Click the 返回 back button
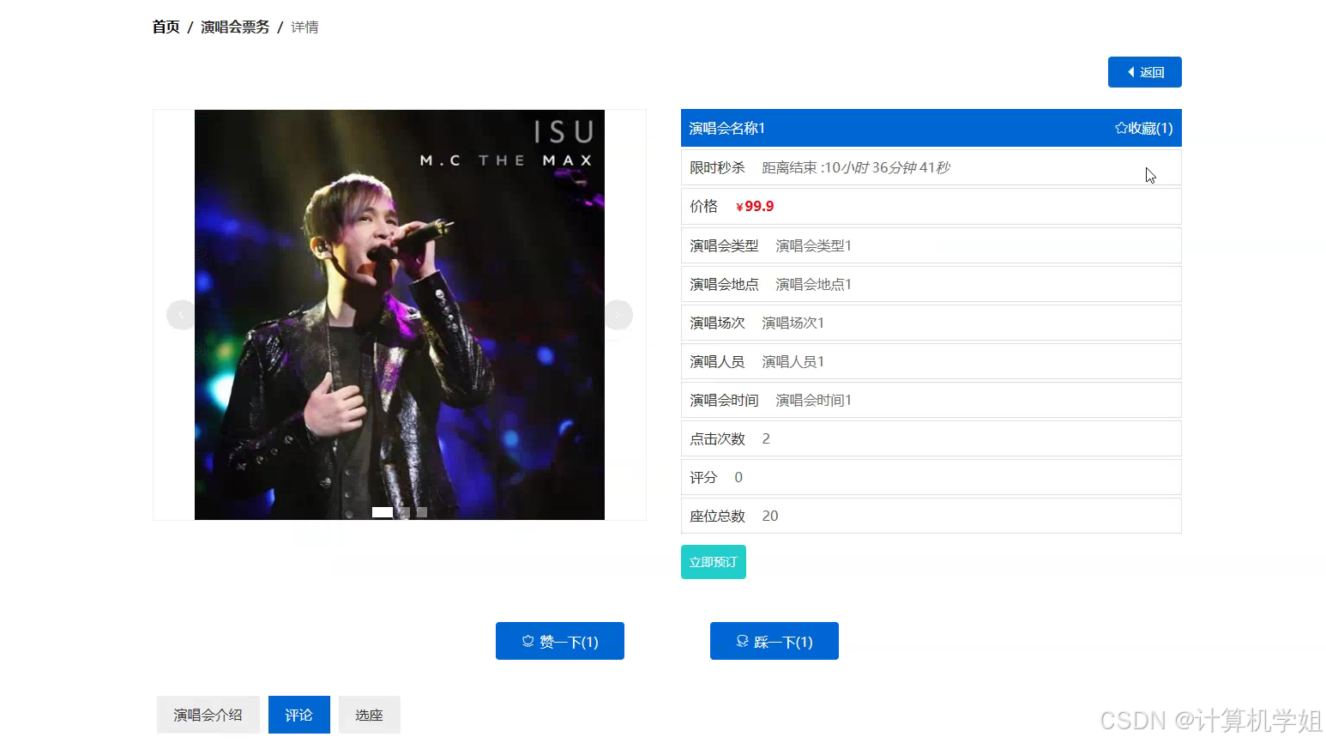Screen dimensions: 1326x743 (1144, 72)
